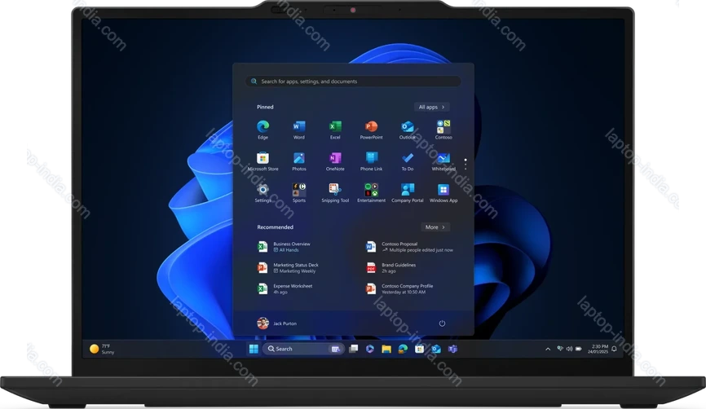The image size is (706, 409).
Task: Go to next pinned apps page dots
Action: [466, 163]
